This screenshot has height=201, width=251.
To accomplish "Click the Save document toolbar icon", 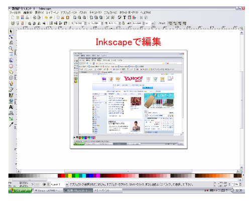I will pos(23,18).
